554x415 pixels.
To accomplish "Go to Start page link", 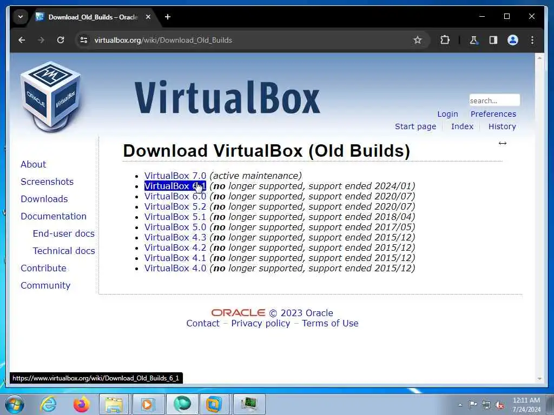I will [x=415, y=126].
